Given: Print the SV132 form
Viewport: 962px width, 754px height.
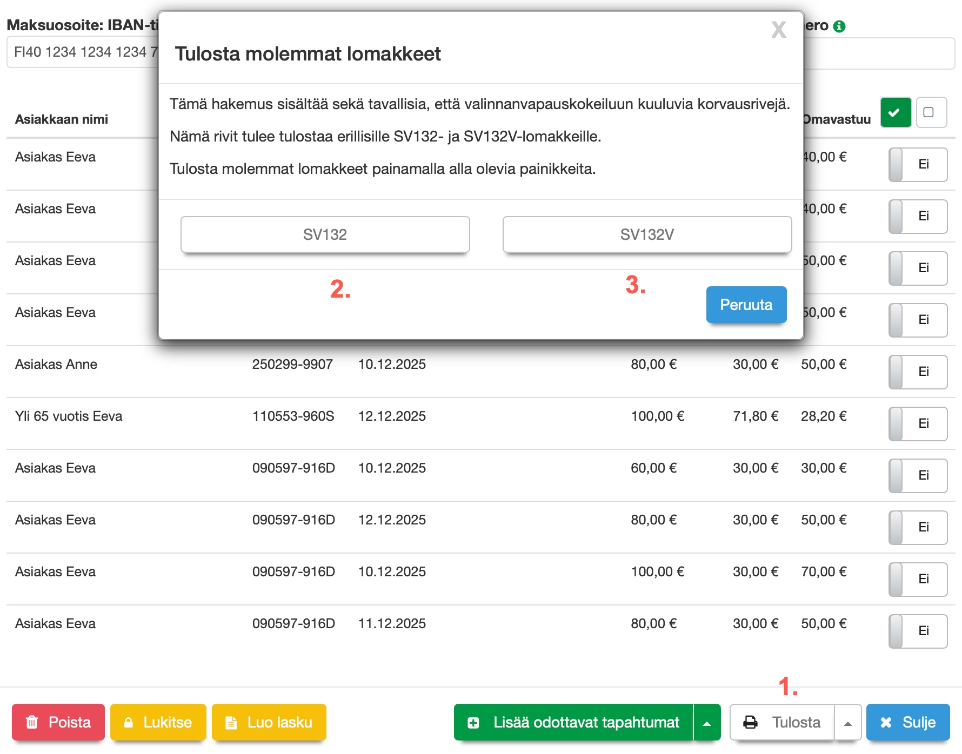Looking at the screenshot, I should 325,234.
